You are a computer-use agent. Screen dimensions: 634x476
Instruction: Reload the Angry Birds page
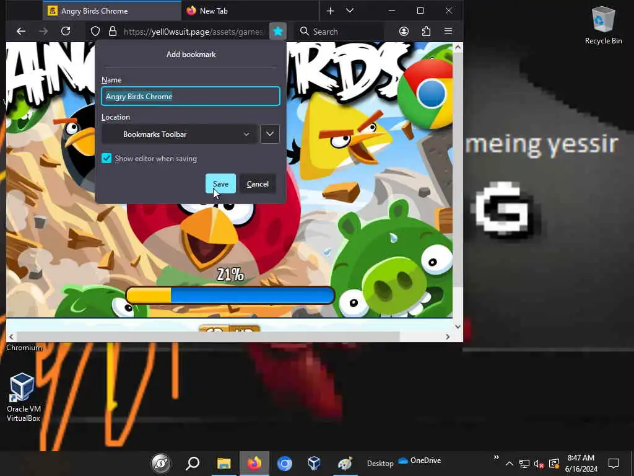(66, 31)
